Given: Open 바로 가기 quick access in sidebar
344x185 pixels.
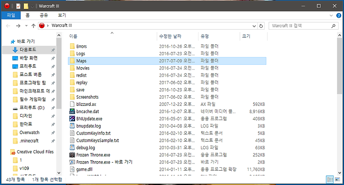Looking at the screenshot, I should tap(26, 41).
